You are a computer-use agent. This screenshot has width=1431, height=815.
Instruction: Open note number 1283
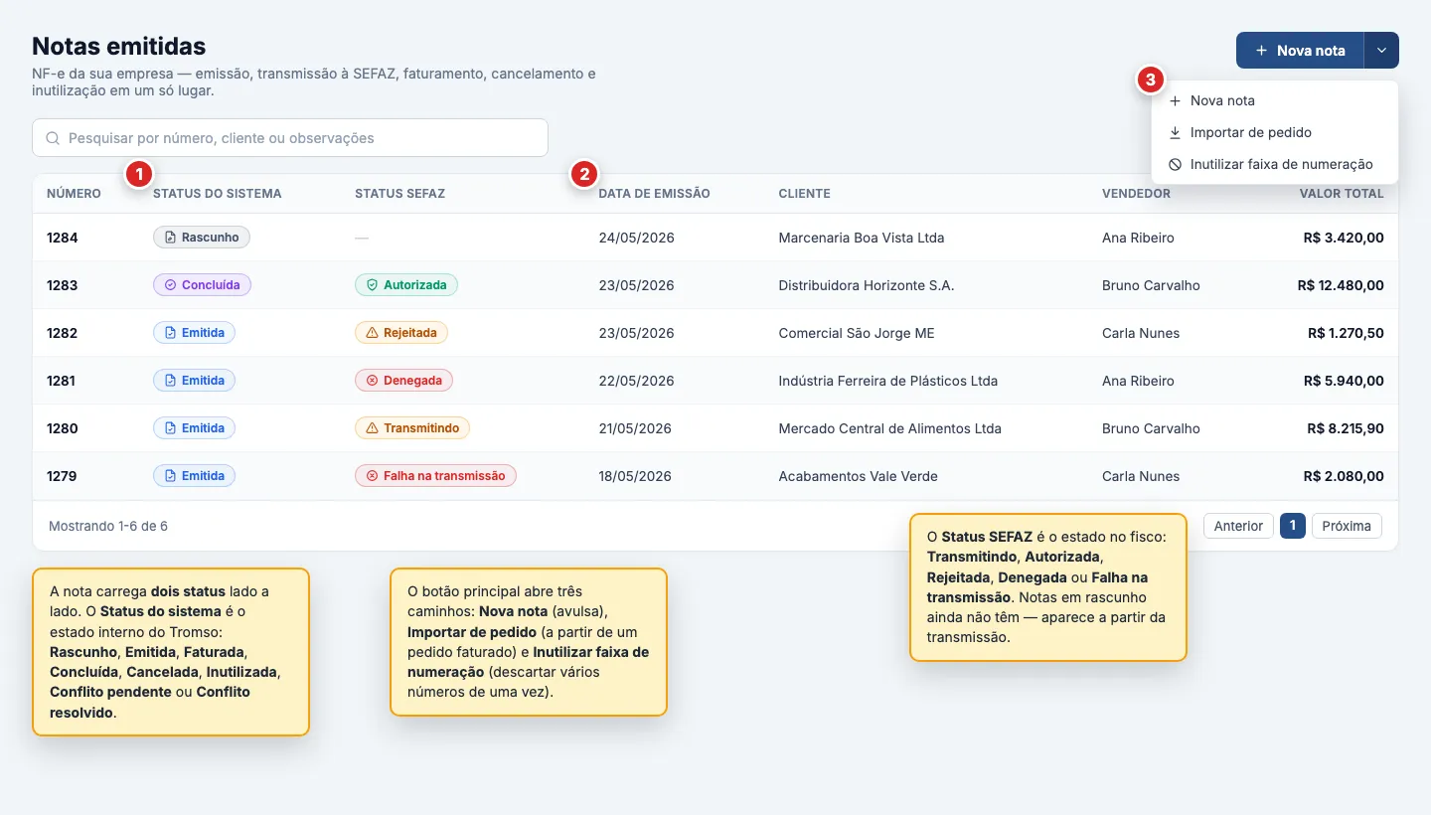(62, 285)
